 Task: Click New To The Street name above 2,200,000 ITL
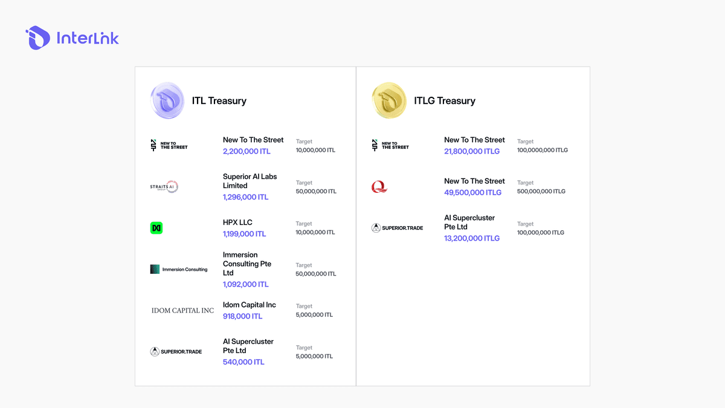pyautogui.click(x=253, y=140)
